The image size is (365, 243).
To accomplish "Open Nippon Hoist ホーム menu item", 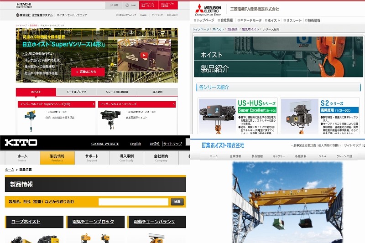I will pos(214,156).
